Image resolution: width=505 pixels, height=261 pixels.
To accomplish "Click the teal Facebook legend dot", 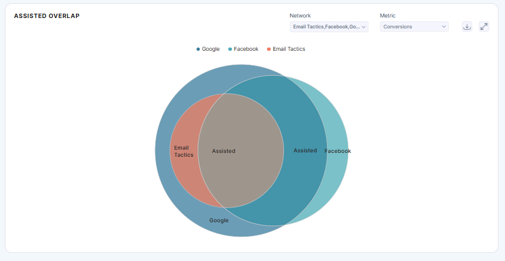I will click(x=230, y=50).
